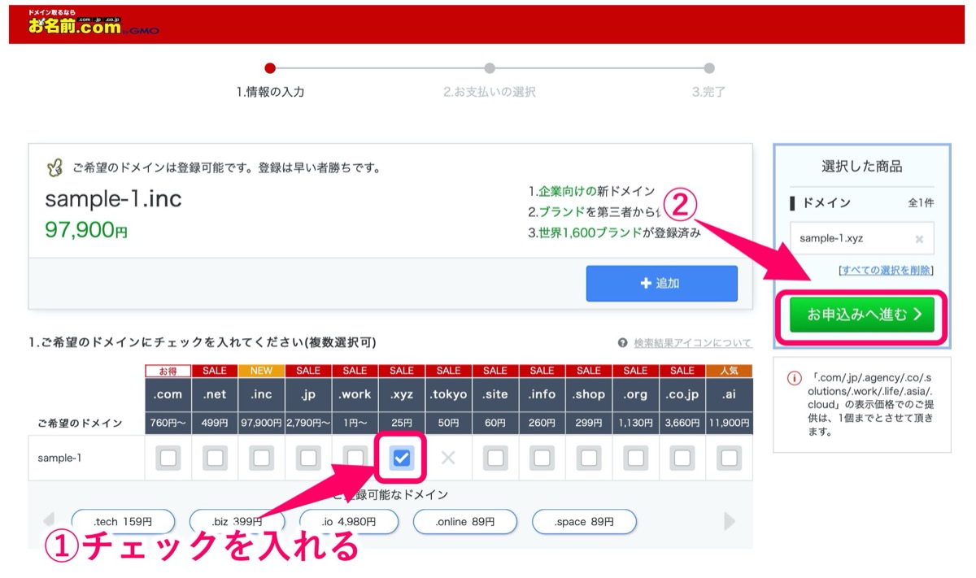Click the 11,900円 price under .ai

(x=730, y=424)
